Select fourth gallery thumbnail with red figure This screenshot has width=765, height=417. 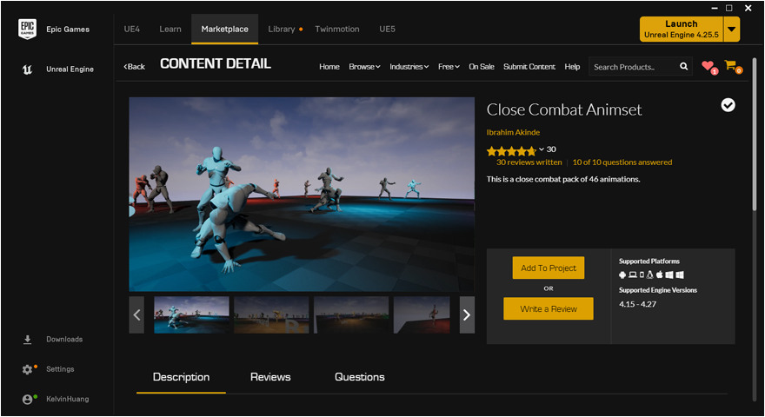422,315
